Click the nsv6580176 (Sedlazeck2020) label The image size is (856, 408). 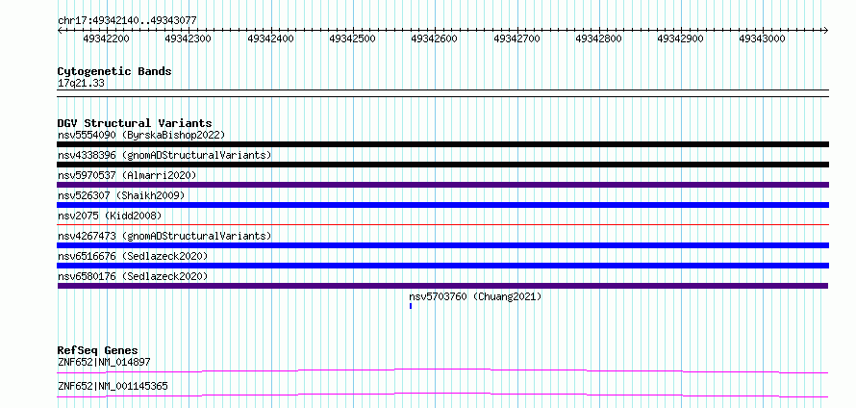(133, 276)
